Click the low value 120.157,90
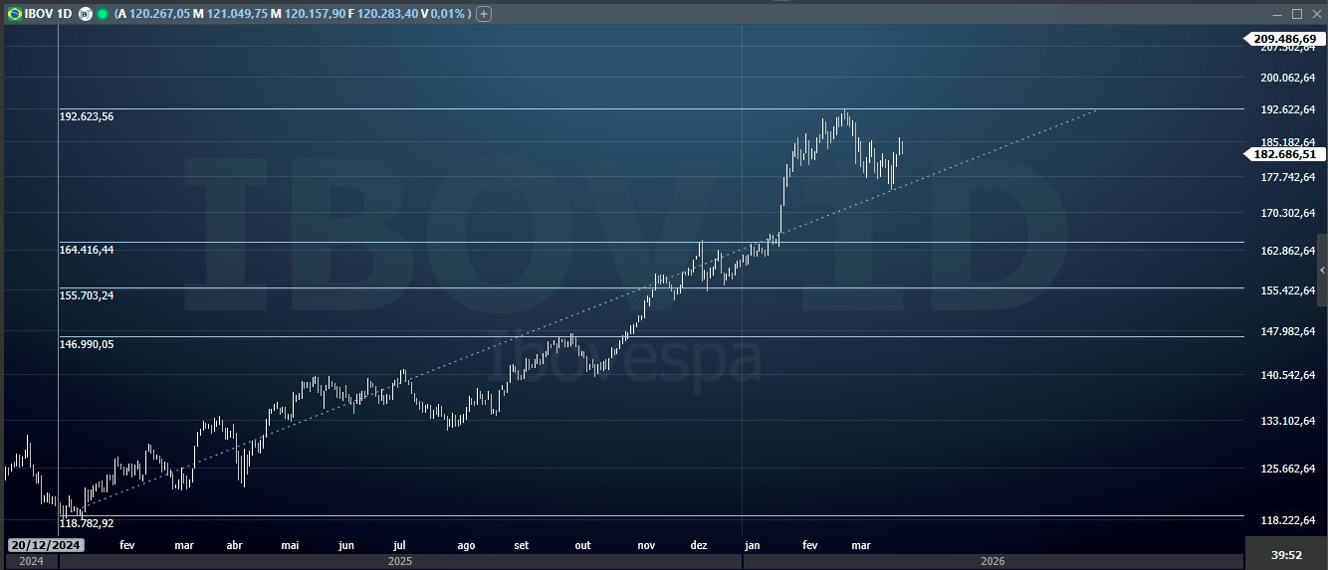The height and width of the screenshot is (570, 1328). [x=314, y=14]
